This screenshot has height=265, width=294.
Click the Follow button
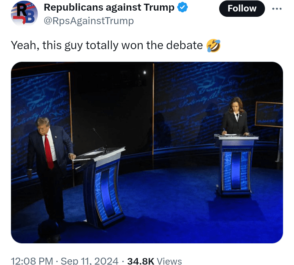pyautogui.click(x=242, y=9)
